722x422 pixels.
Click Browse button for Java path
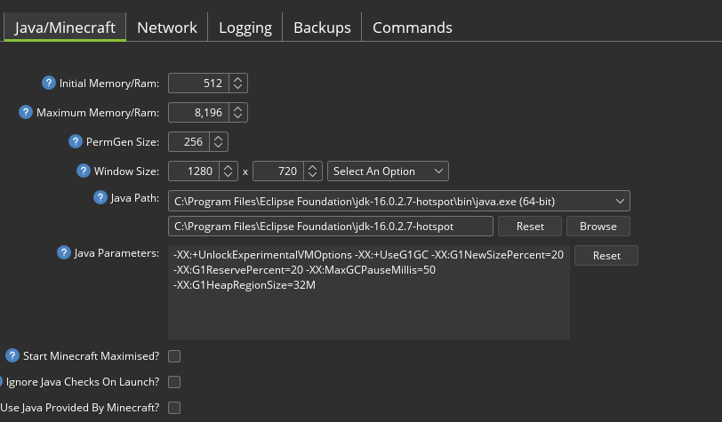[x=598, y=227]
